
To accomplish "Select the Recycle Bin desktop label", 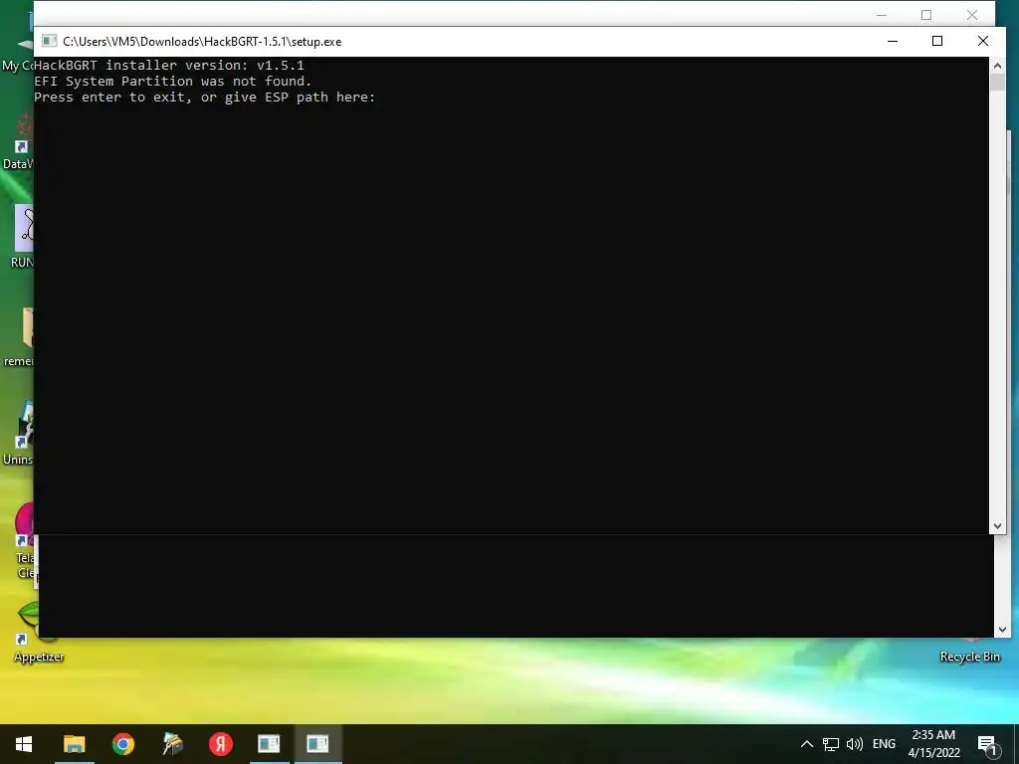I will pos(969,657).
